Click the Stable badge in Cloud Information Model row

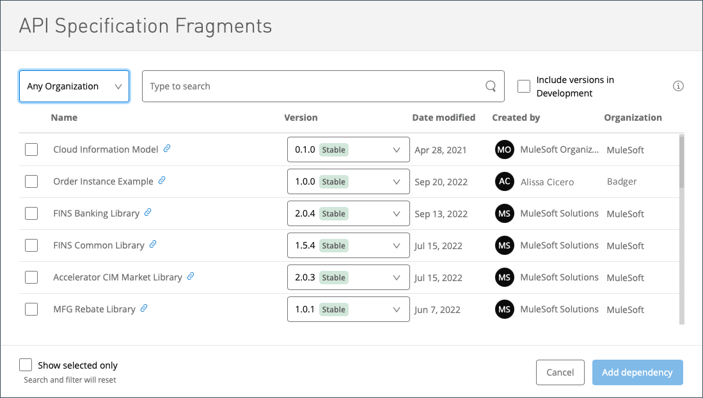[333, 149]
